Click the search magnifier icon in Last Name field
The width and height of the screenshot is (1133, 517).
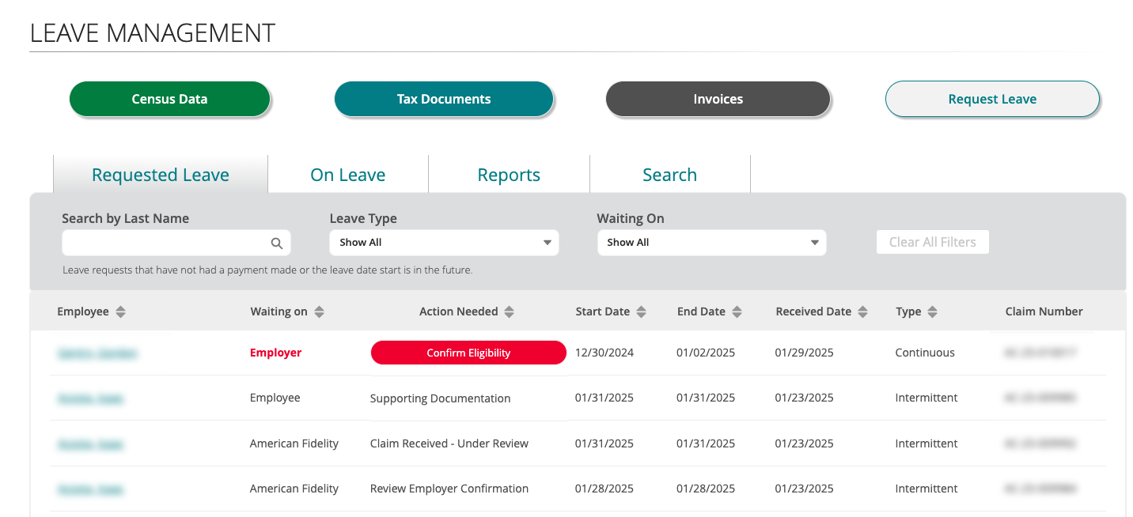click(x=277, y=243)
